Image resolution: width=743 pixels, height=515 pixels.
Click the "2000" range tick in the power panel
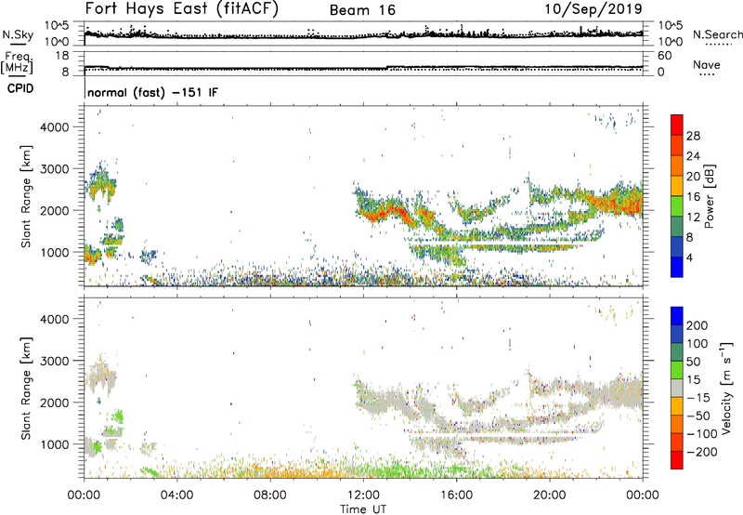coord(55,210)
